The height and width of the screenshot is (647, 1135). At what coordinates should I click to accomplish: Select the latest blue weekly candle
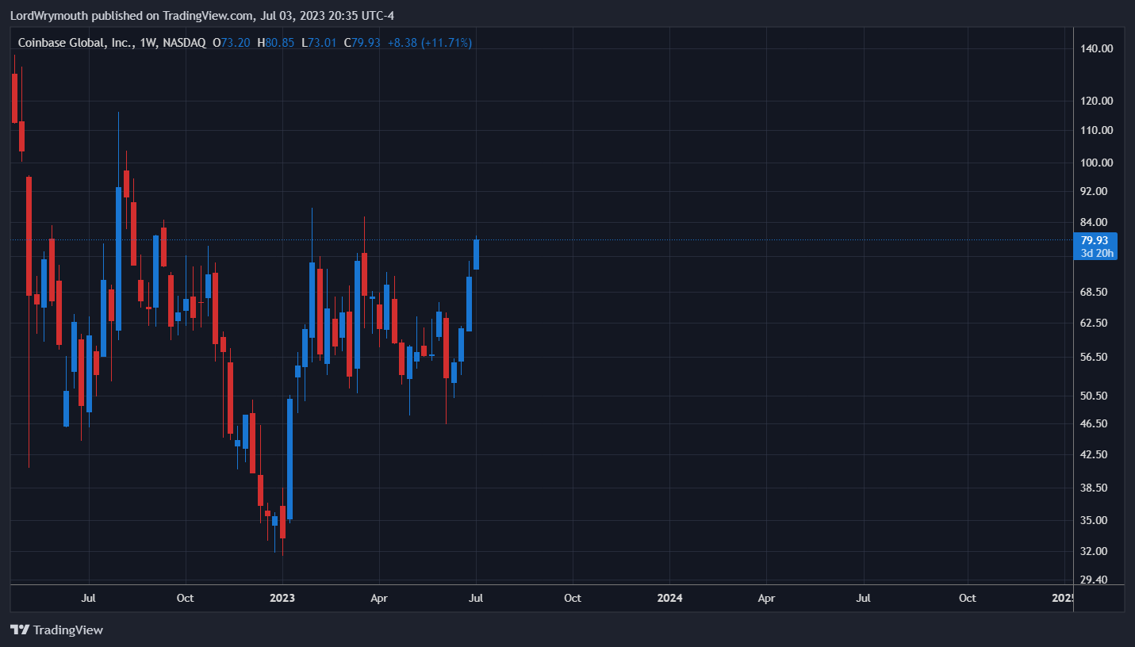[477, 254]
